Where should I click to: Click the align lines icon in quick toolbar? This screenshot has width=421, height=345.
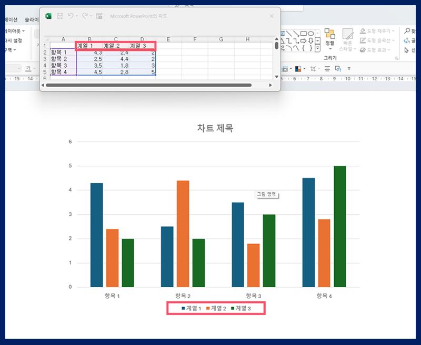[x=327, y=69]
